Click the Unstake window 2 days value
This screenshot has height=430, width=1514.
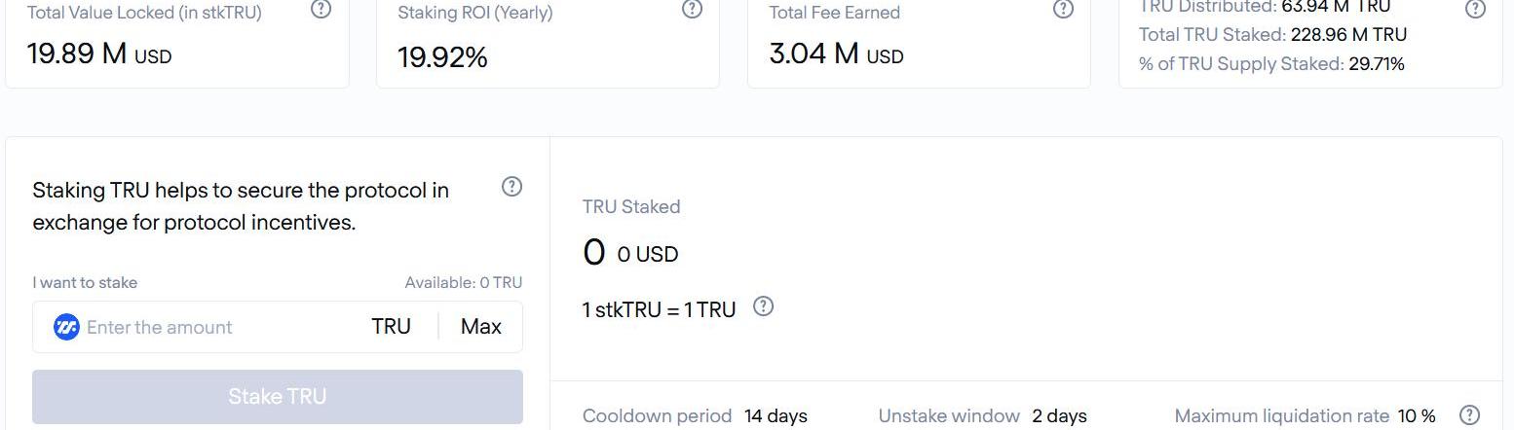(1059, 416)
